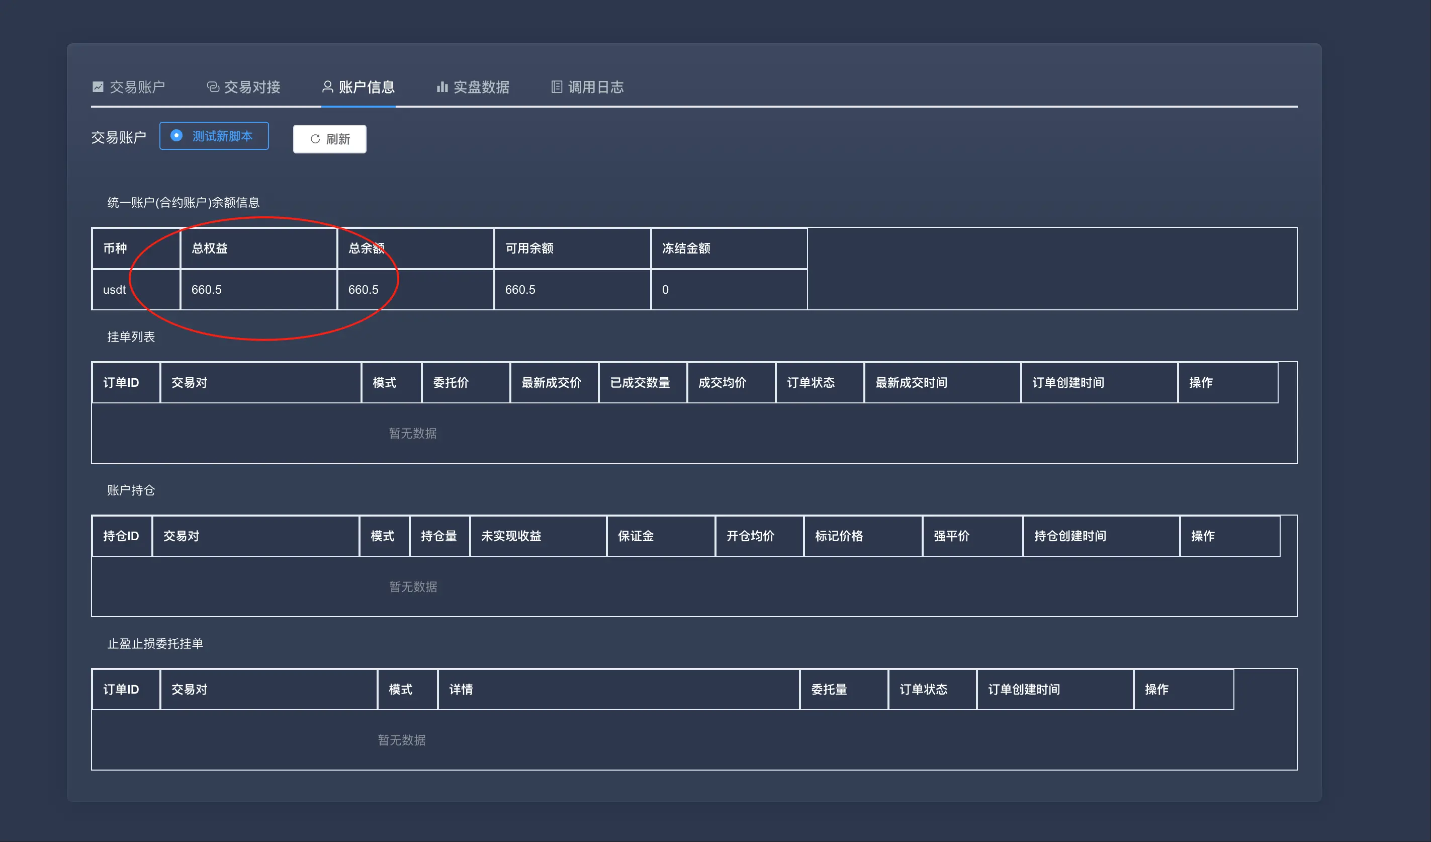The width and height of the screenshot is (1431, 842).
Task: Click the 未实现收益 header in 账户持仓
Action: (511, 536)
